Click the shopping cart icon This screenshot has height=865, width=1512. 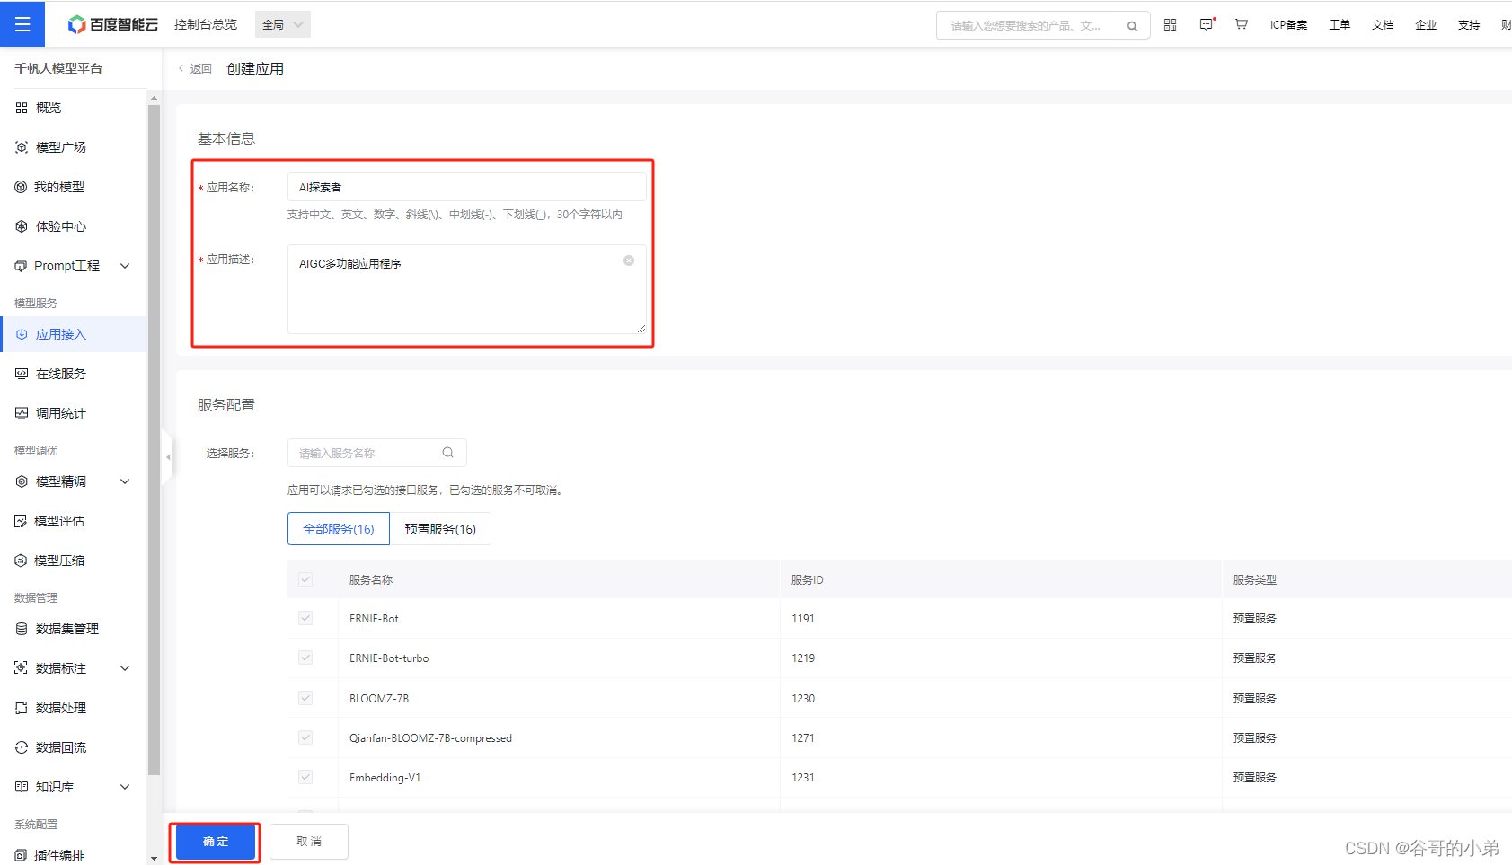[1241, 24]
